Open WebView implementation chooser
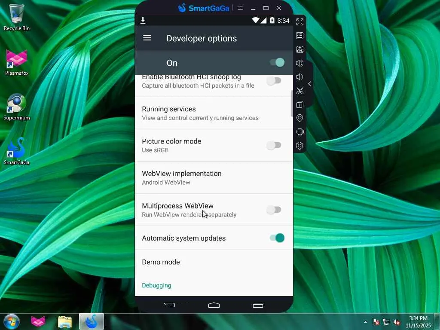This screenshot has width=440, height=330. pyautogui.click(x=214, y=177)
